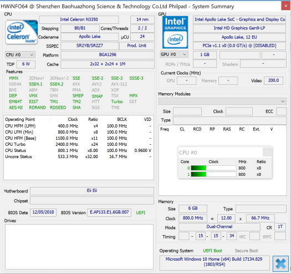Click the VID column header
Screen dimensions: 291x274
click(x=141, y=119)
